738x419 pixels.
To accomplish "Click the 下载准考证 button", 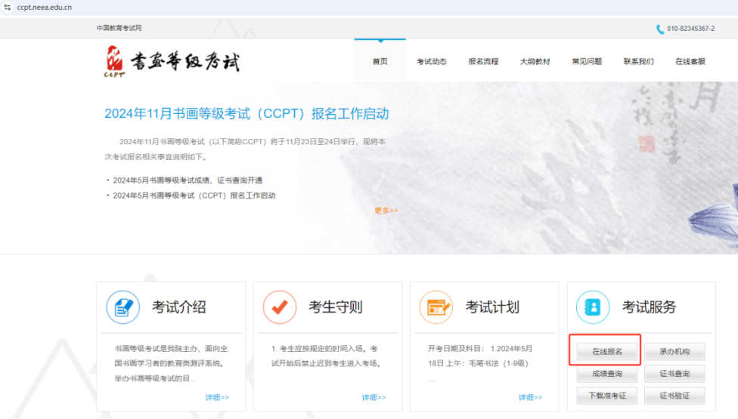I will click(606, 396).
